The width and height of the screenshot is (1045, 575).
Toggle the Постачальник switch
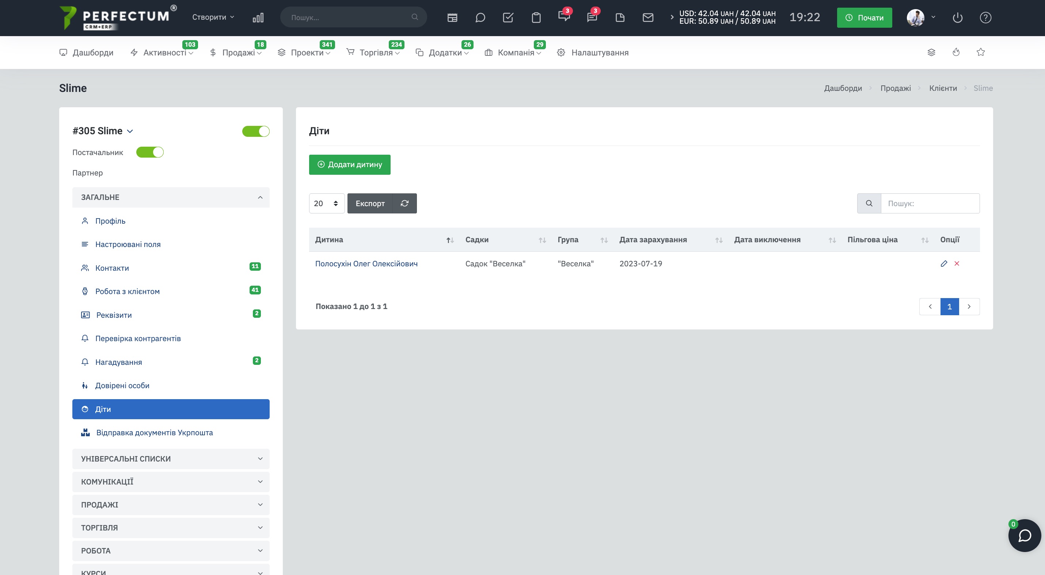(x=150, y=152)
